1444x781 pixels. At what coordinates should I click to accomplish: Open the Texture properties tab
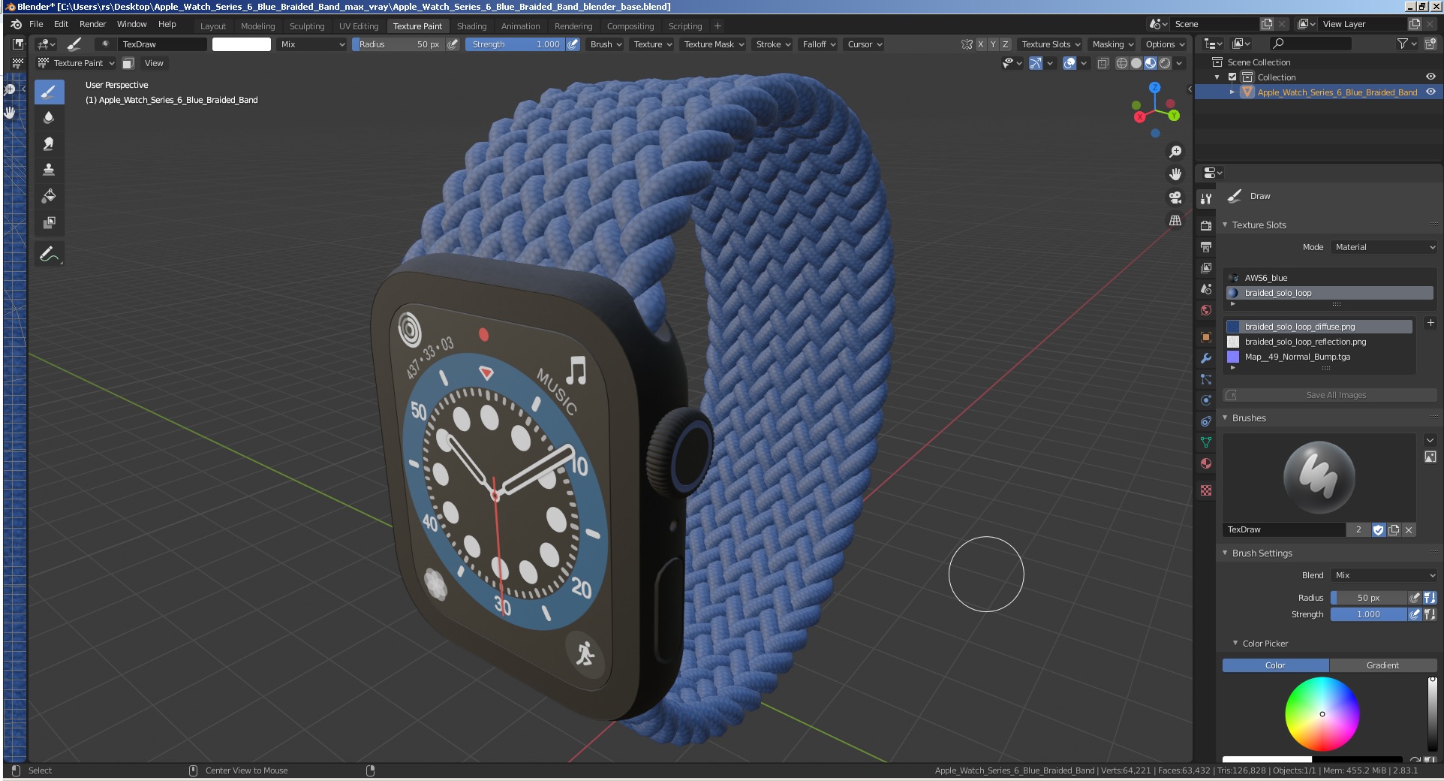pyautogui.click(x=1206, y=490)
